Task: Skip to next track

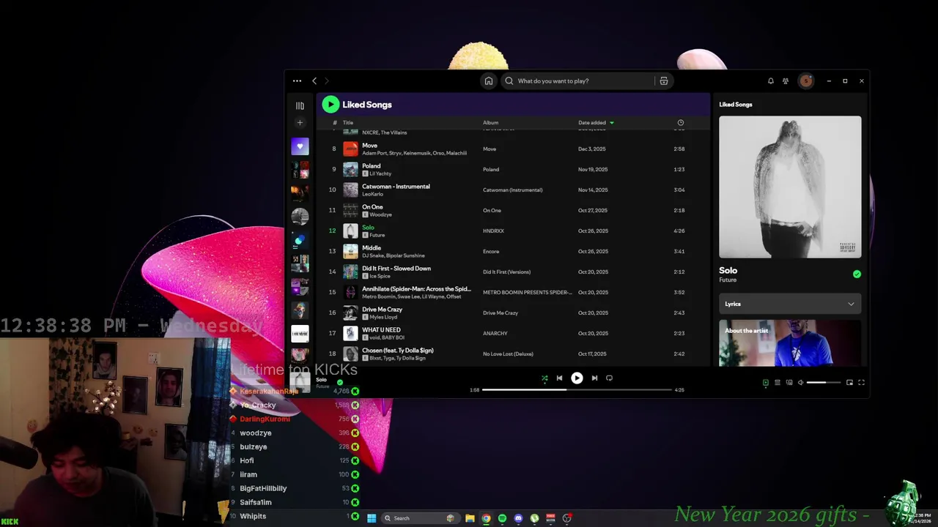Action: (594, 378)
